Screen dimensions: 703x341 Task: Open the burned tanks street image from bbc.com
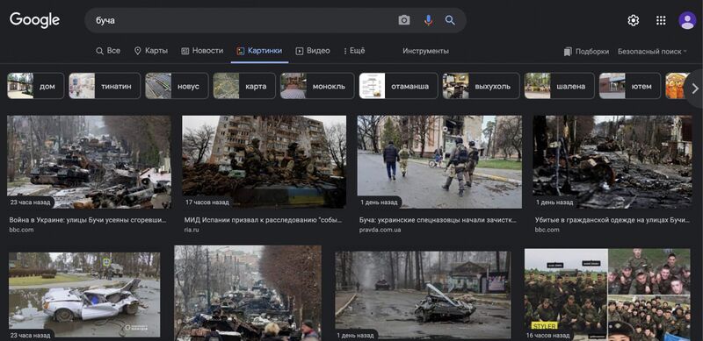coord(89,162)
